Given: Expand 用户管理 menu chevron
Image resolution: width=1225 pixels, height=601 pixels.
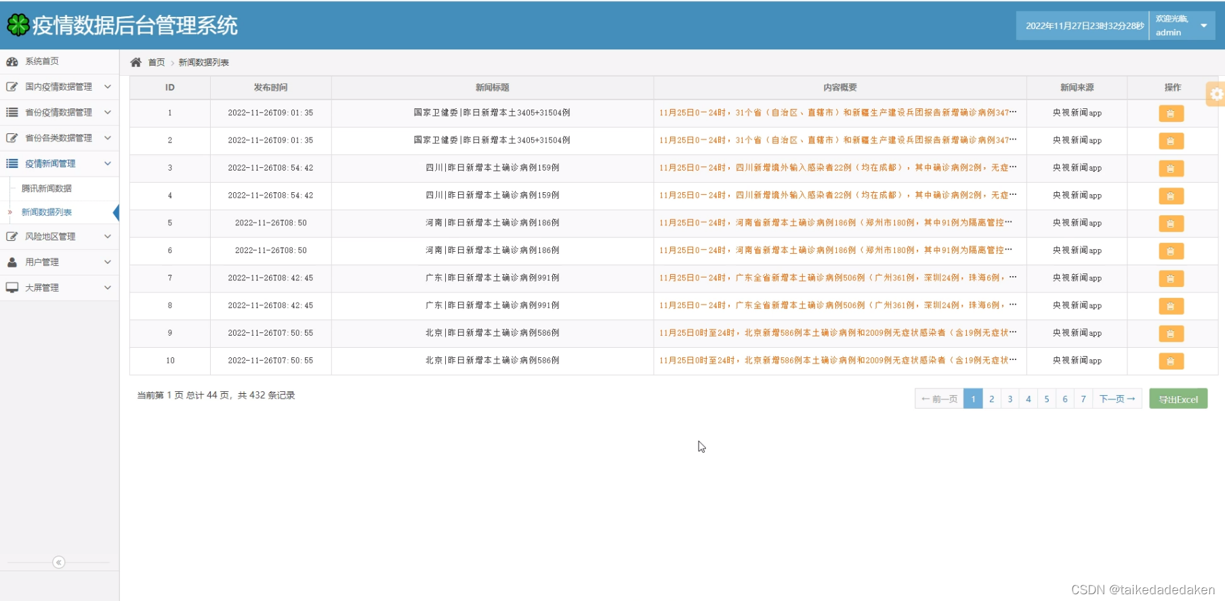Looking at the screenshot, I should coord(108,262).
